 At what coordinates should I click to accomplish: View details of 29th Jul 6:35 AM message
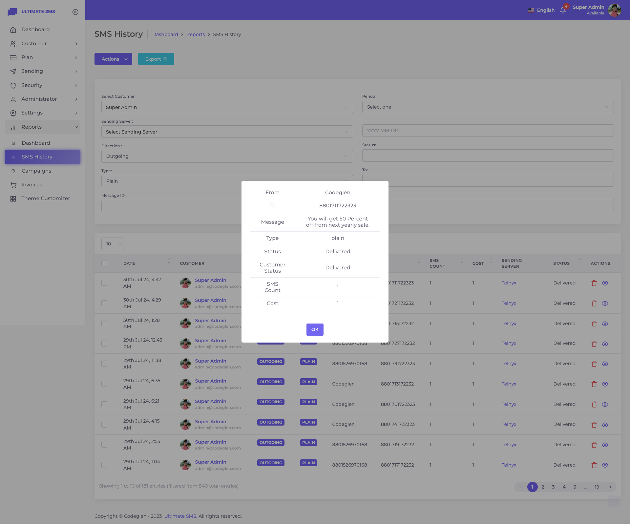click(605, 384)
